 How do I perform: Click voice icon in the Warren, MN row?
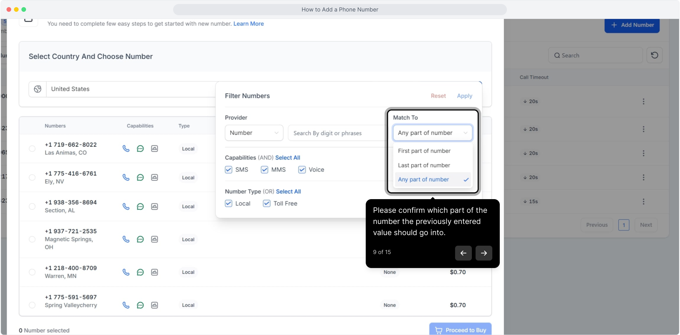coord(126,272)
